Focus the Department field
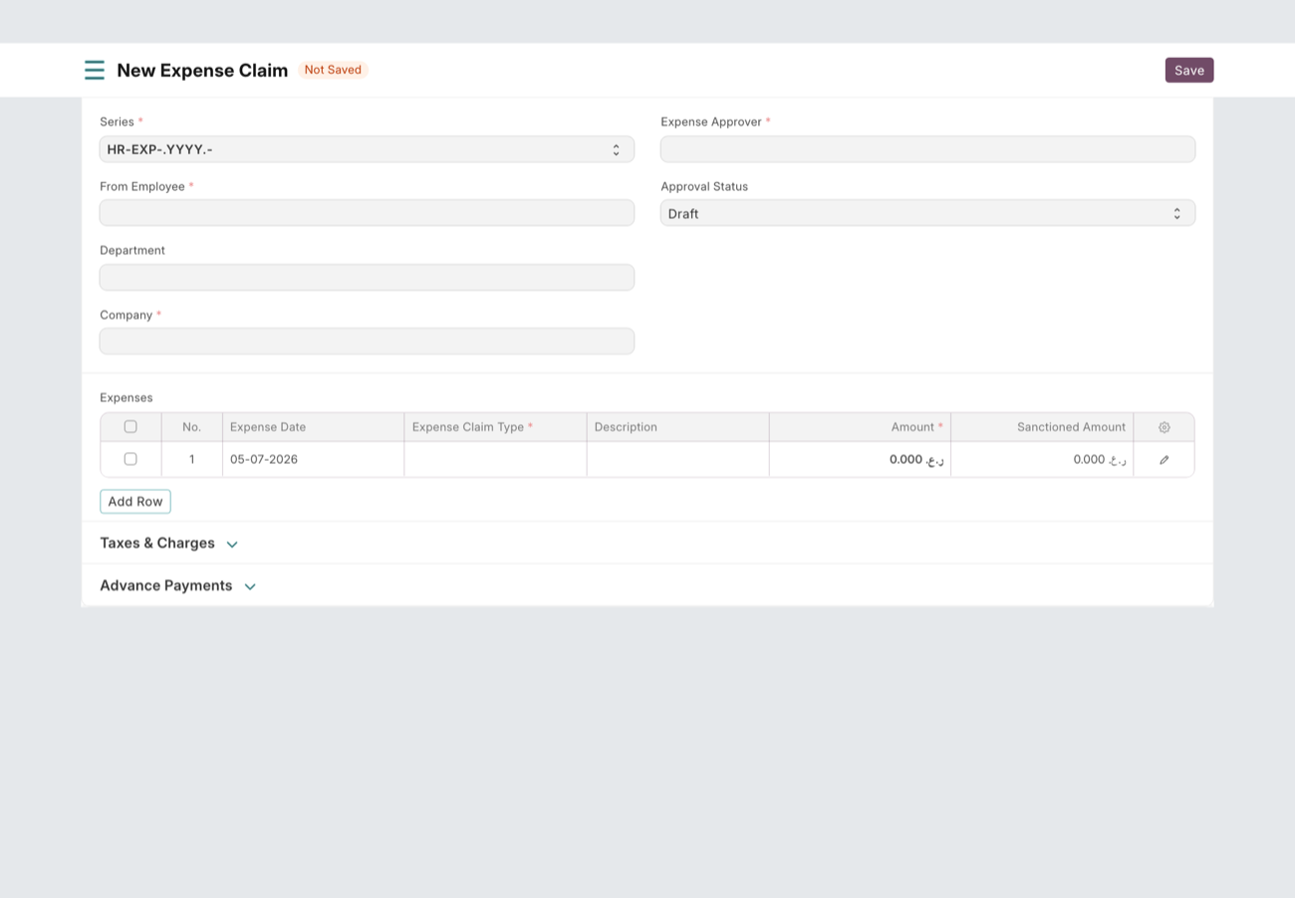 [x=367, y=278]
